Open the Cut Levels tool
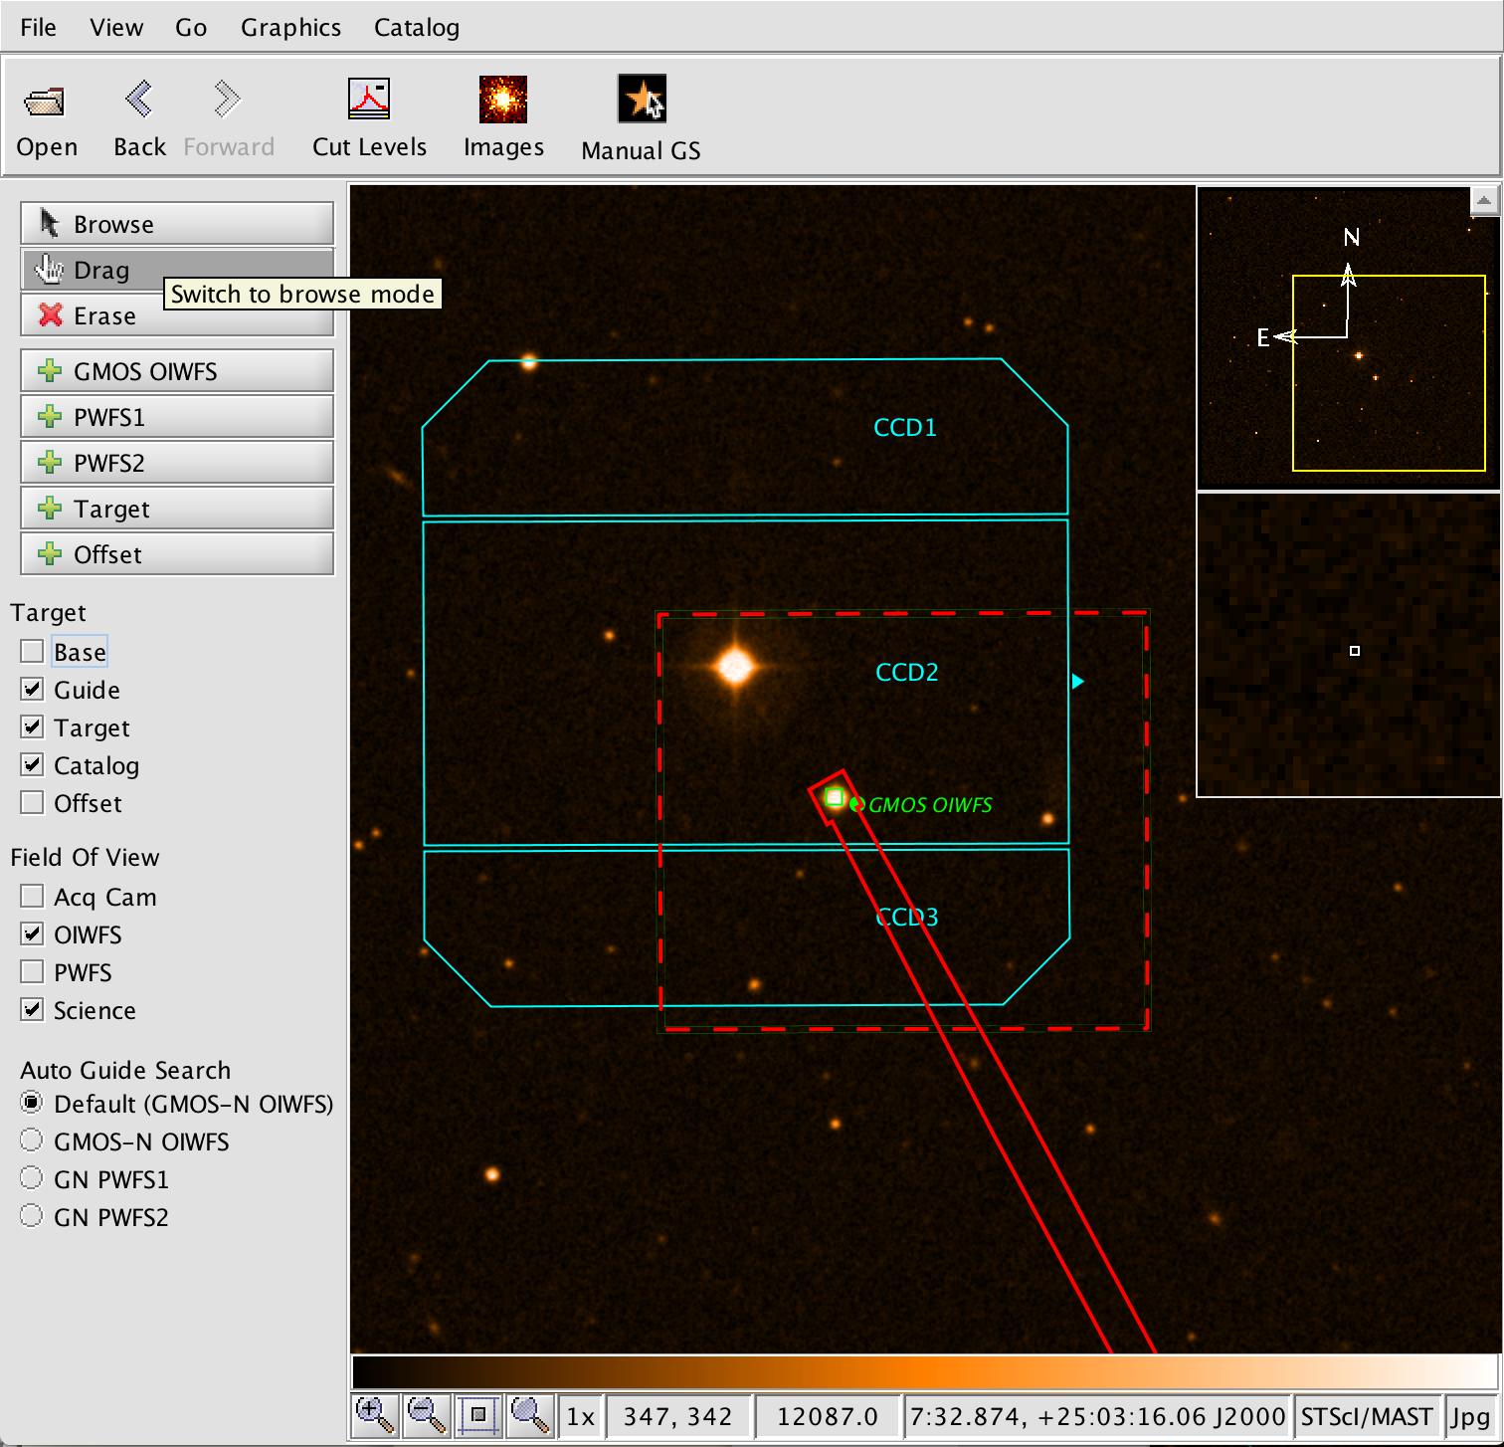The height and width of the screenshot is (1447, 1504). (369, 100)
